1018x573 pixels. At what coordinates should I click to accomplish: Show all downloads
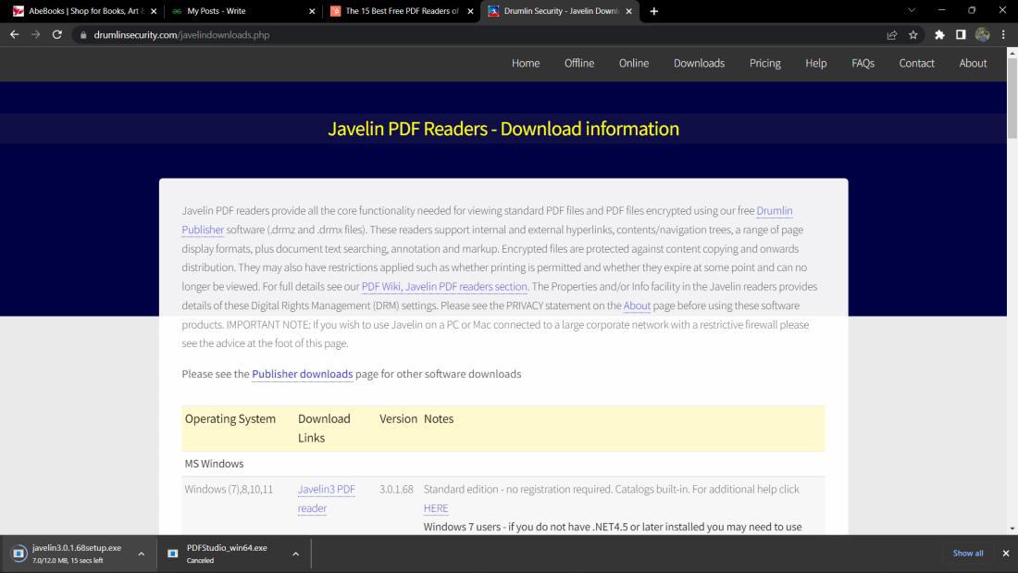(967, 554)
